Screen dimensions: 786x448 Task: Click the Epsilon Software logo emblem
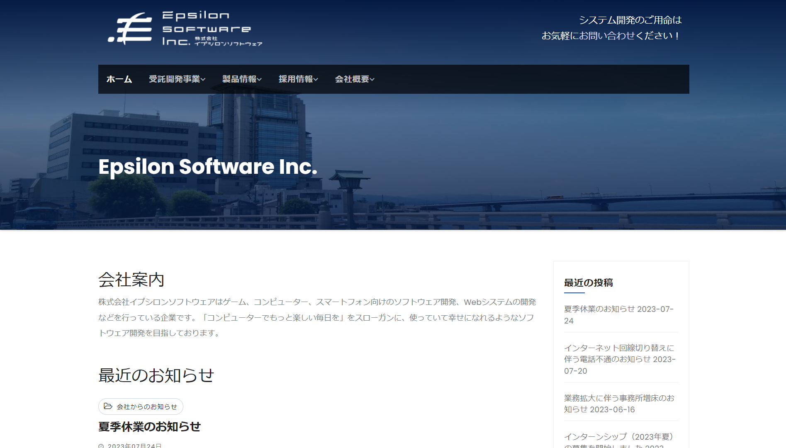click(x=130, y=29)
